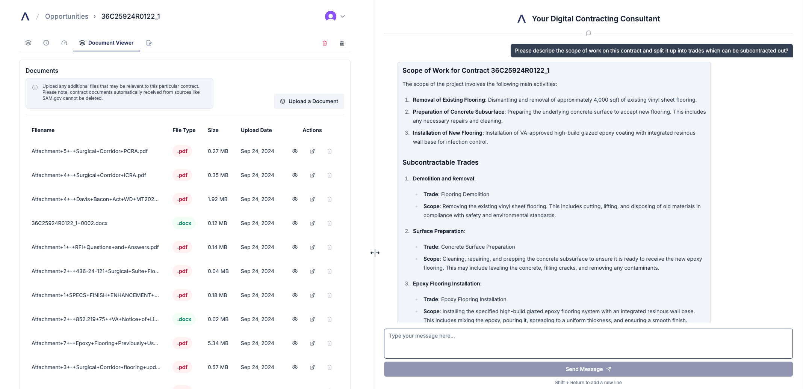Open the gauge score tab icon

(x=64, y=43)
